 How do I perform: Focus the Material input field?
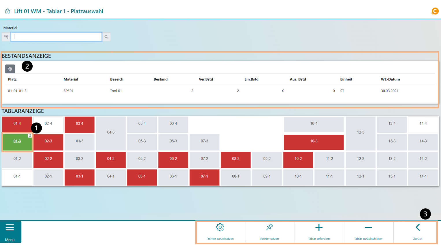click(x=56, y=37)
